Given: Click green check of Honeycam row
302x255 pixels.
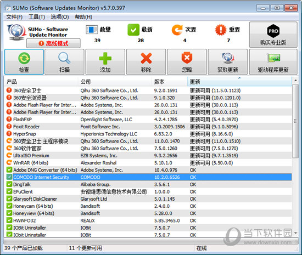Looking at the screenshot, I should pos(9,206).
